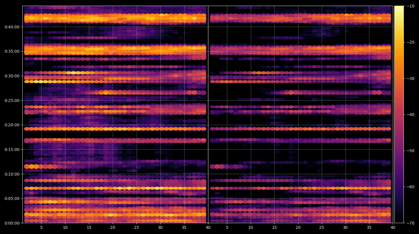Click the colorbar gradient strip
Screen dimensions: 419x234
(399, 114)
